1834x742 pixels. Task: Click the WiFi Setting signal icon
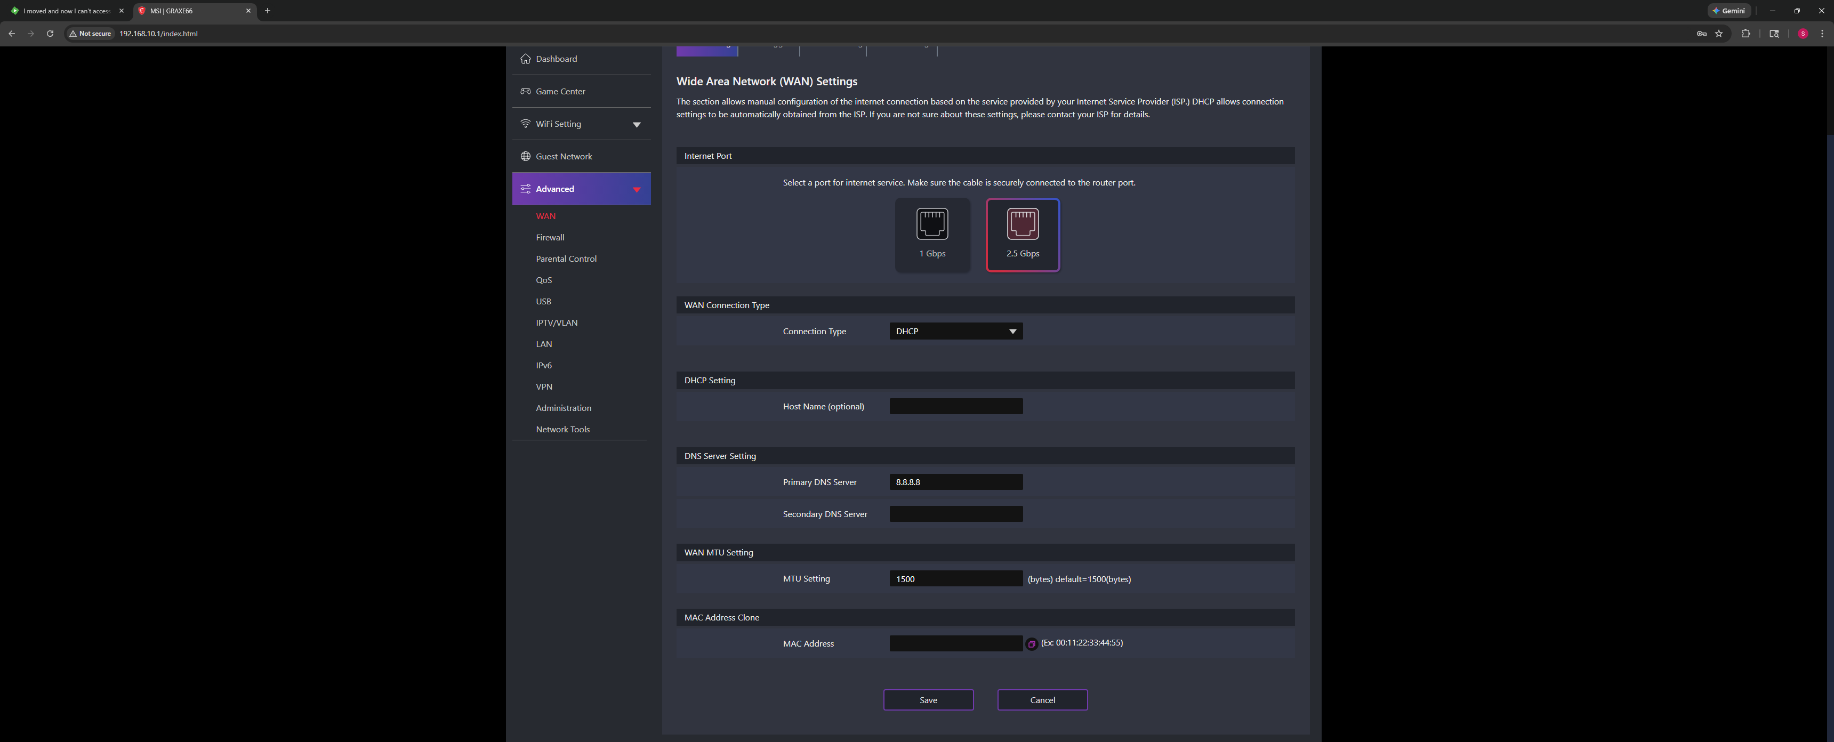[x=526, y=124]
